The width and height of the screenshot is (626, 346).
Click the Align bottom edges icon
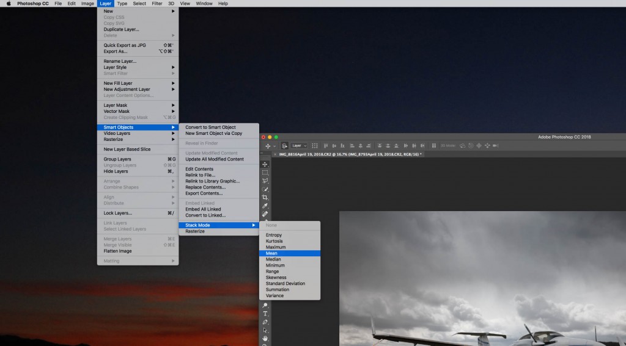342,145
